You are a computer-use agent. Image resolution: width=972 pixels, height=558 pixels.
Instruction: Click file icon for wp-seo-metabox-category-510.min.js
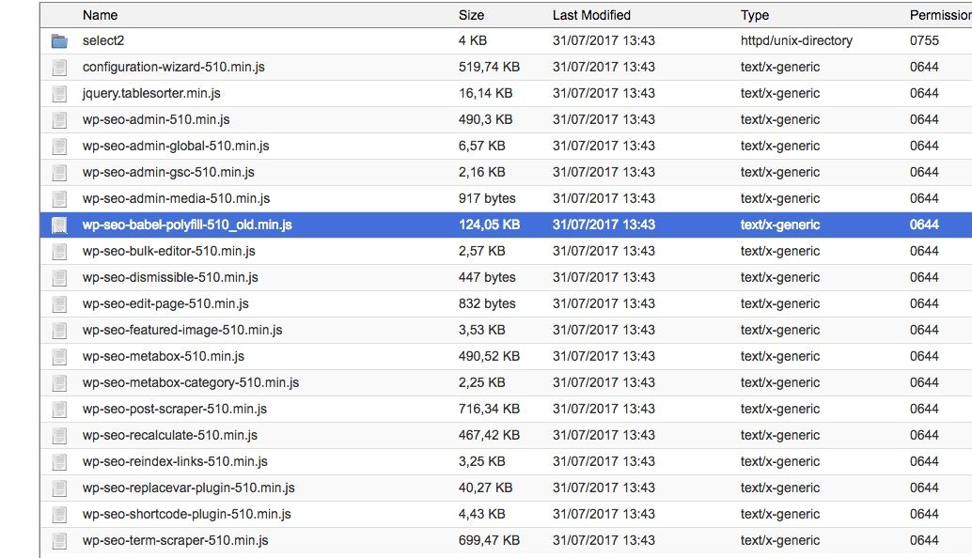click(x=59, y=382)
